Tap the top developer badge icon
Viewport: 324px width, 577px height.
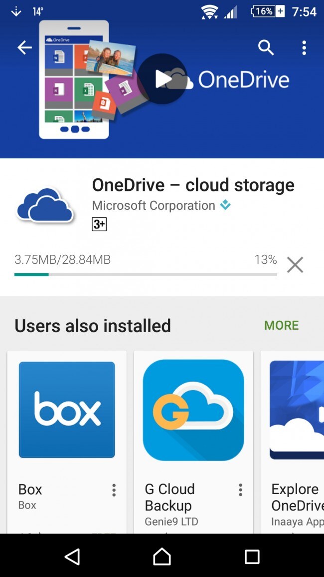(225, 205)
